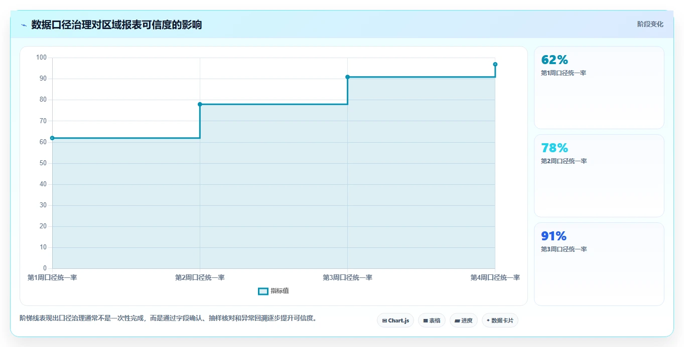This screenshot has width=684, height=347.
Task: Click the 78% data card
Action: pos(599,176)
